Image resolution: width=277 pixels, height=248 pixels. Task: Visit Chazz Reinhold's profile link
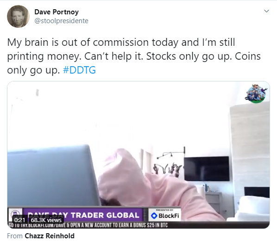[50, 236]
